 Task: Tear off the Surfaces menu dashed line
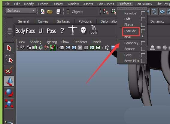click(132, 8)
